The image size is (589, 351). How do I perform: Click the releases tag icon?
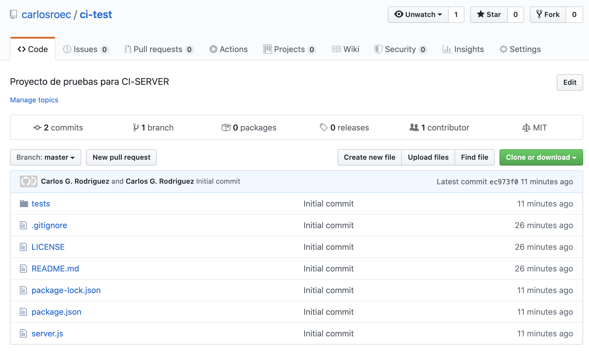[x=323, y=127]
